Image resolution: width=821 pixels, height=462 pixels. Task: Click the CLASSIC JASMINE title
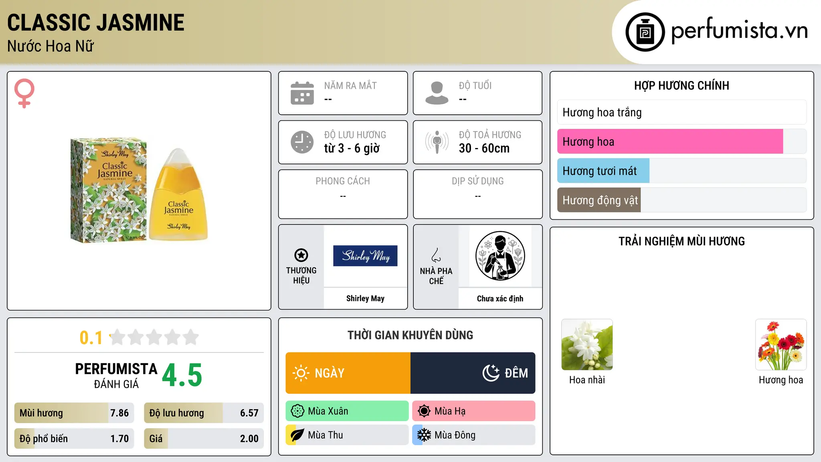[96, 22]
